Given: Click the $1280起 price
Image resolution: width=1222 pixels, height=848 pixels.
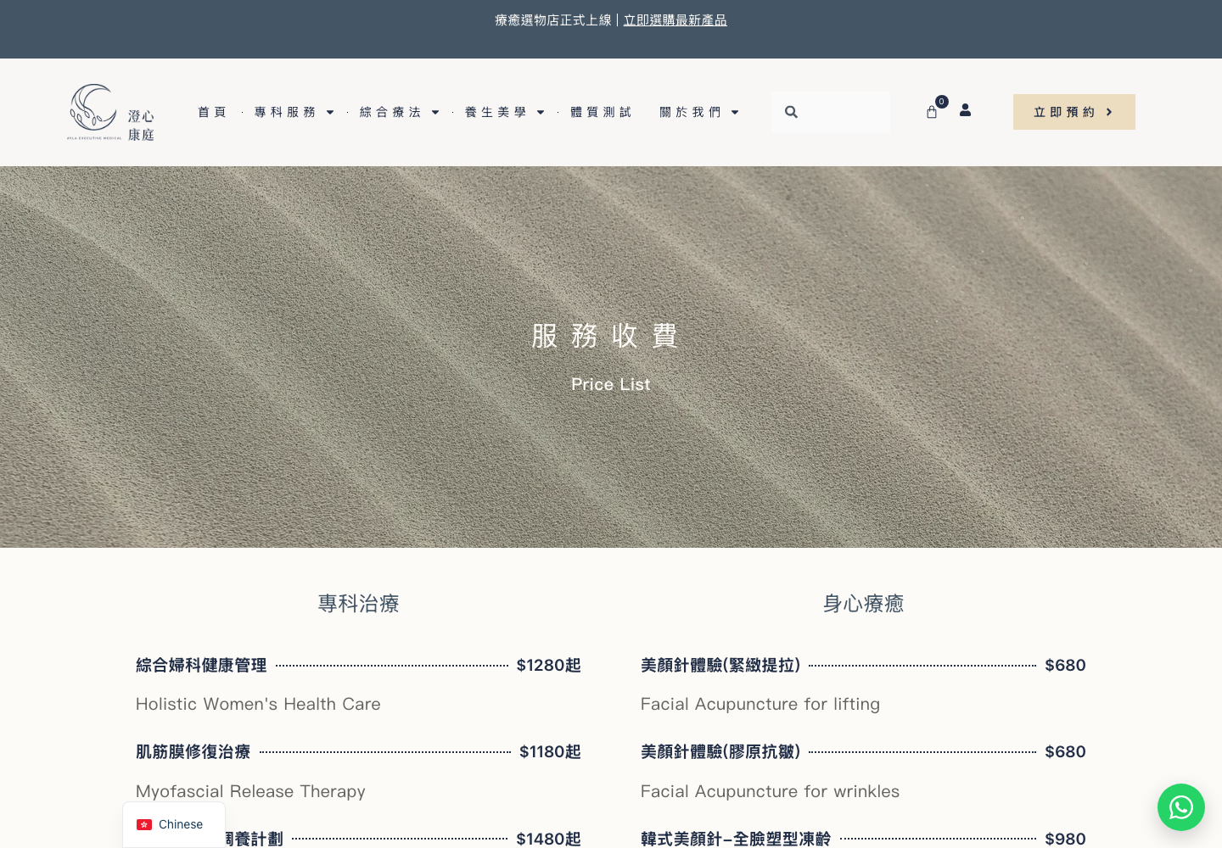Looking at the screenshot, I should (x=549, y=666).
